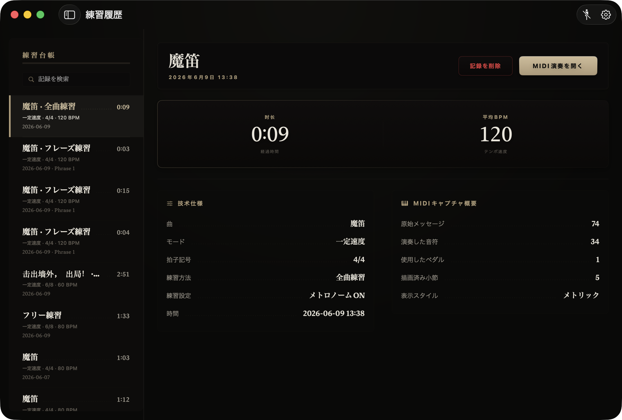Click the 練習台帳 sidebar heading
Image resolution: width=622 pixels, height=420 pixels.
(38, 55)
